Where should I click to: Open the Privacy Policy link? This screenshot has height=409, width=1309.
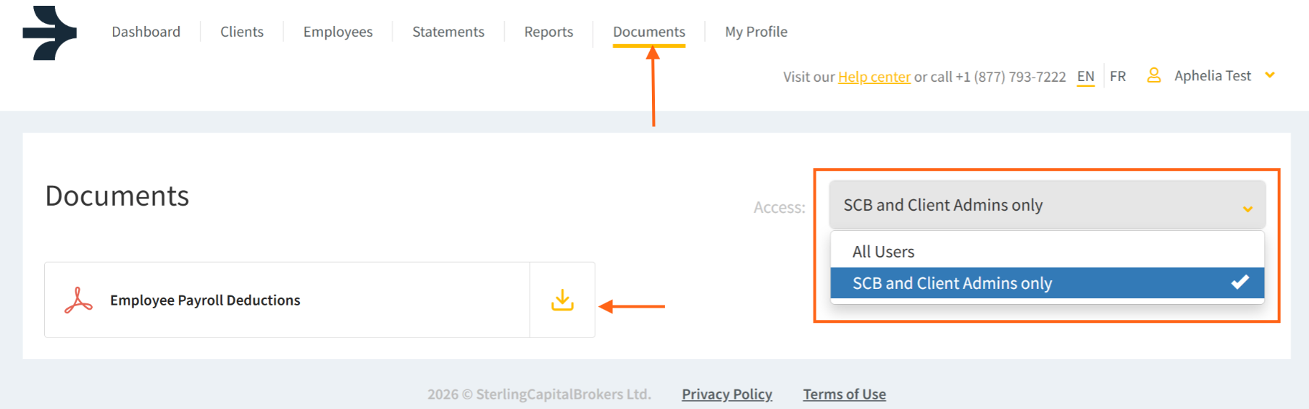pos(727,395)
